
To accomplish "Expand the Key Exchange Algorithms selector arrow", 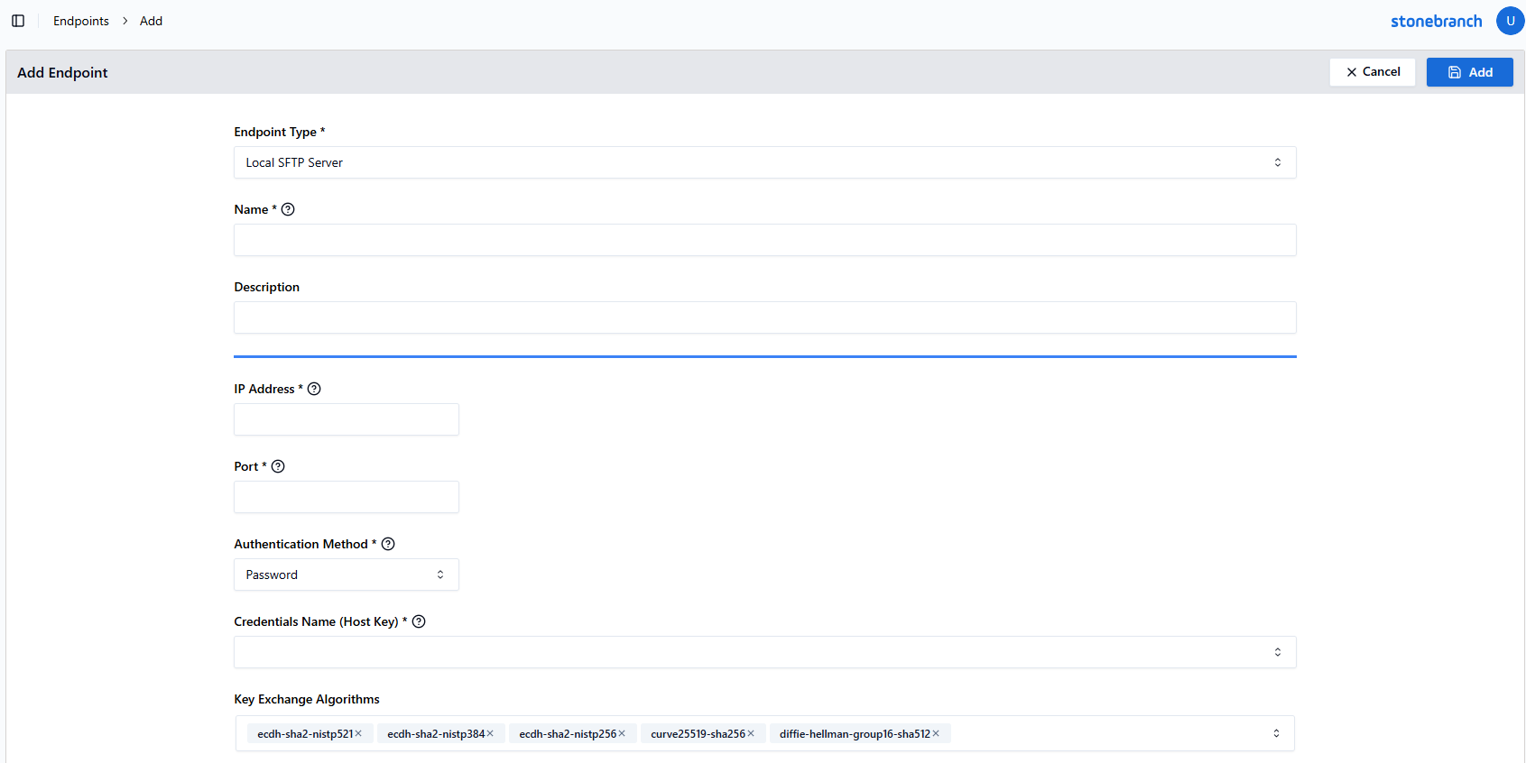I will [x=1276, y=734].
